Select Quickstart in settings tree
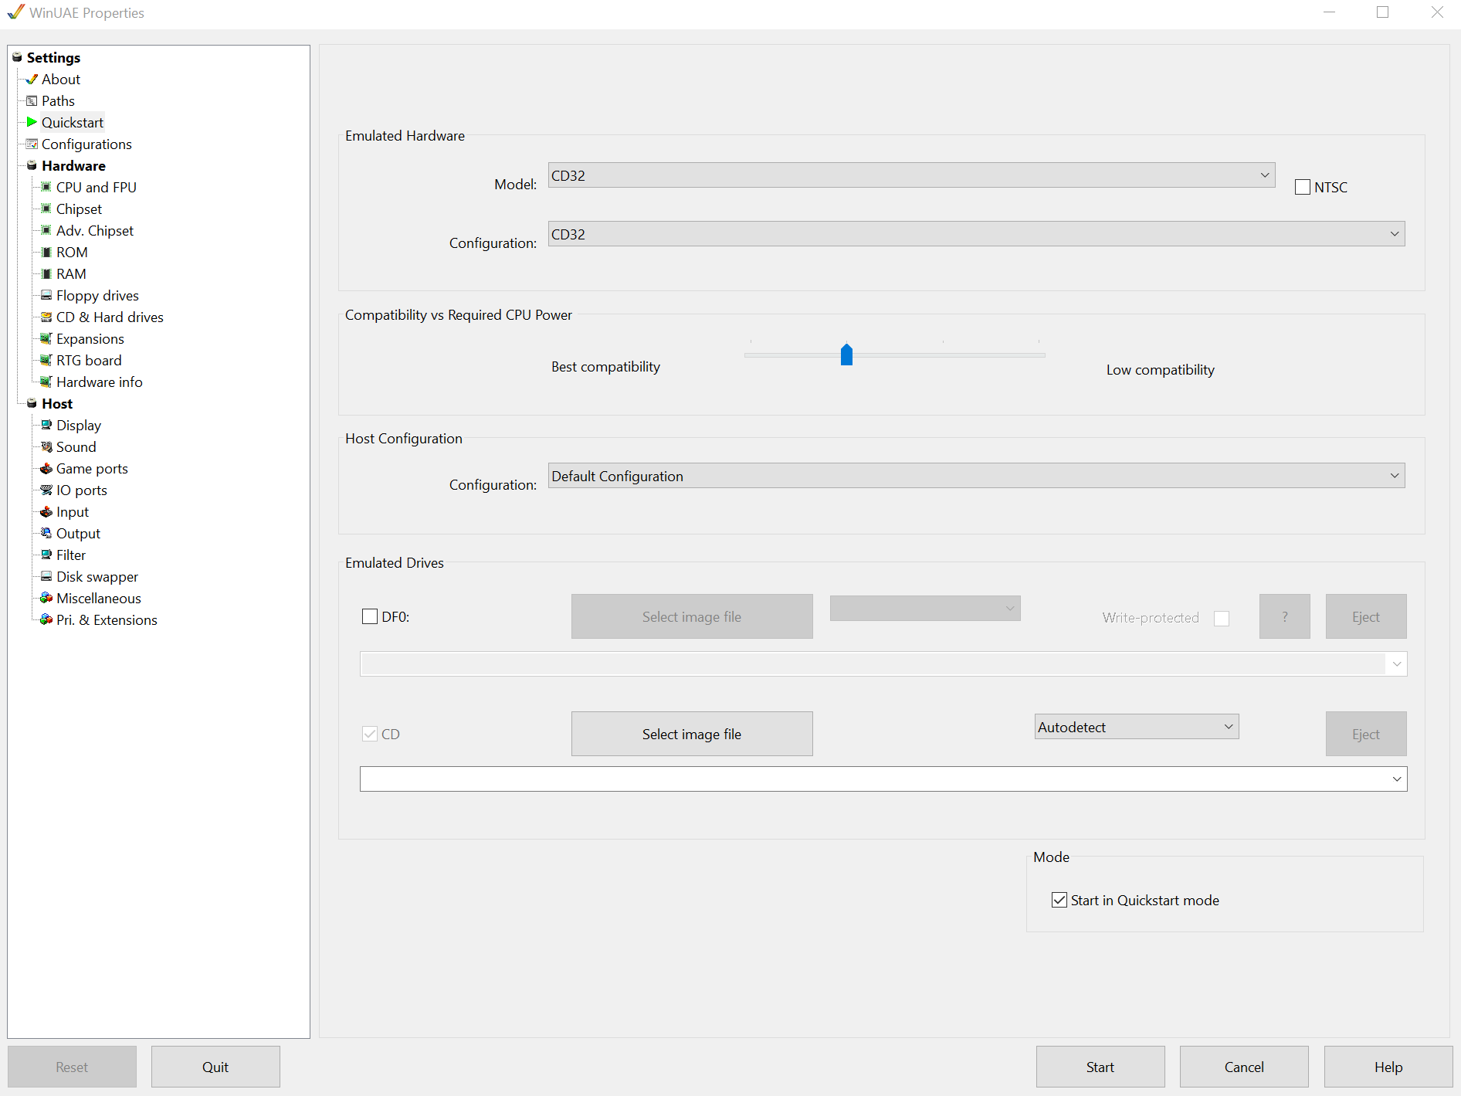Image resolution: width=1461 pixels, height=1096 pixels. click(73, 123)
